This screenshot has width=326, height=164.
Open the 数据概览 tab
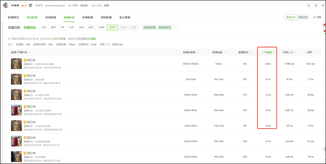click(x=13, y=18)
